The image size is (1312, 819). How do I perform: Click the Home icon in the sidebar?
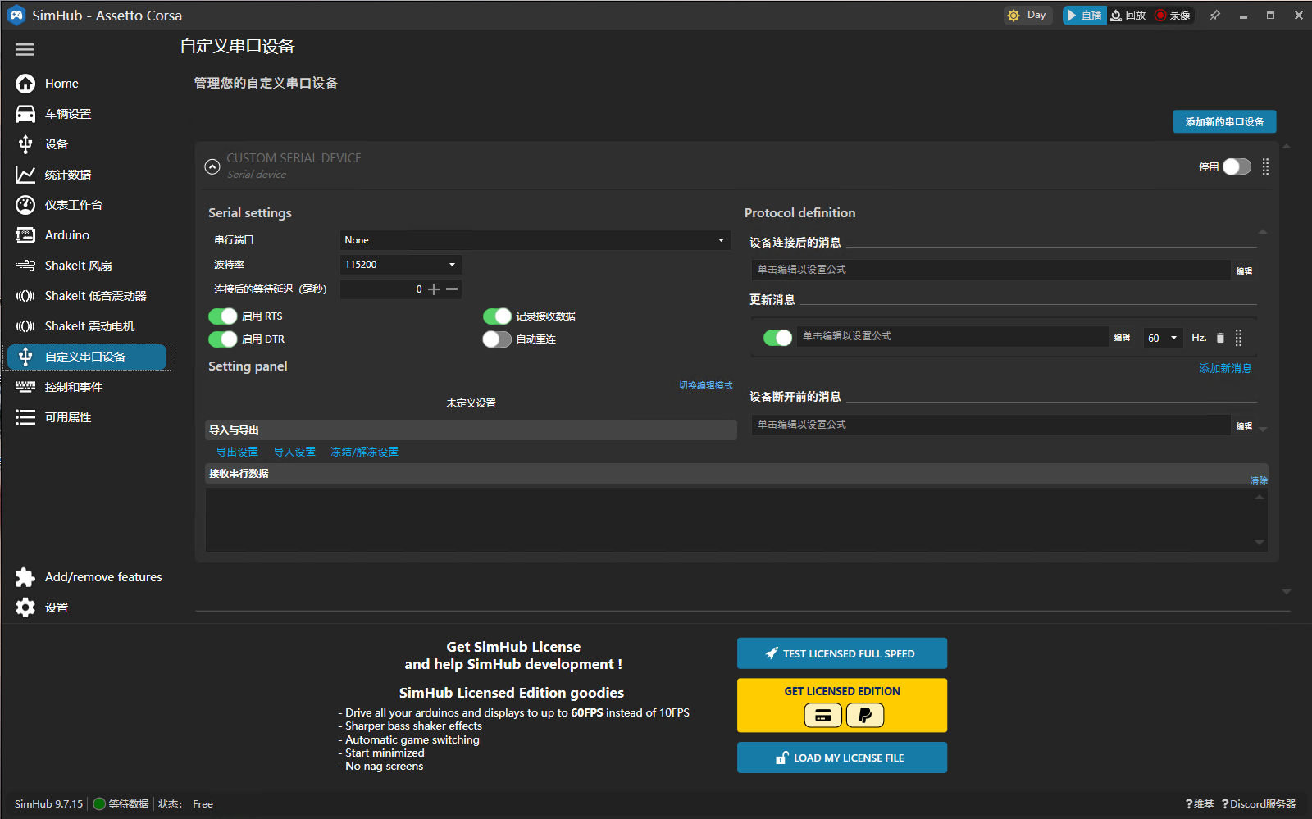tap(25, 84)
